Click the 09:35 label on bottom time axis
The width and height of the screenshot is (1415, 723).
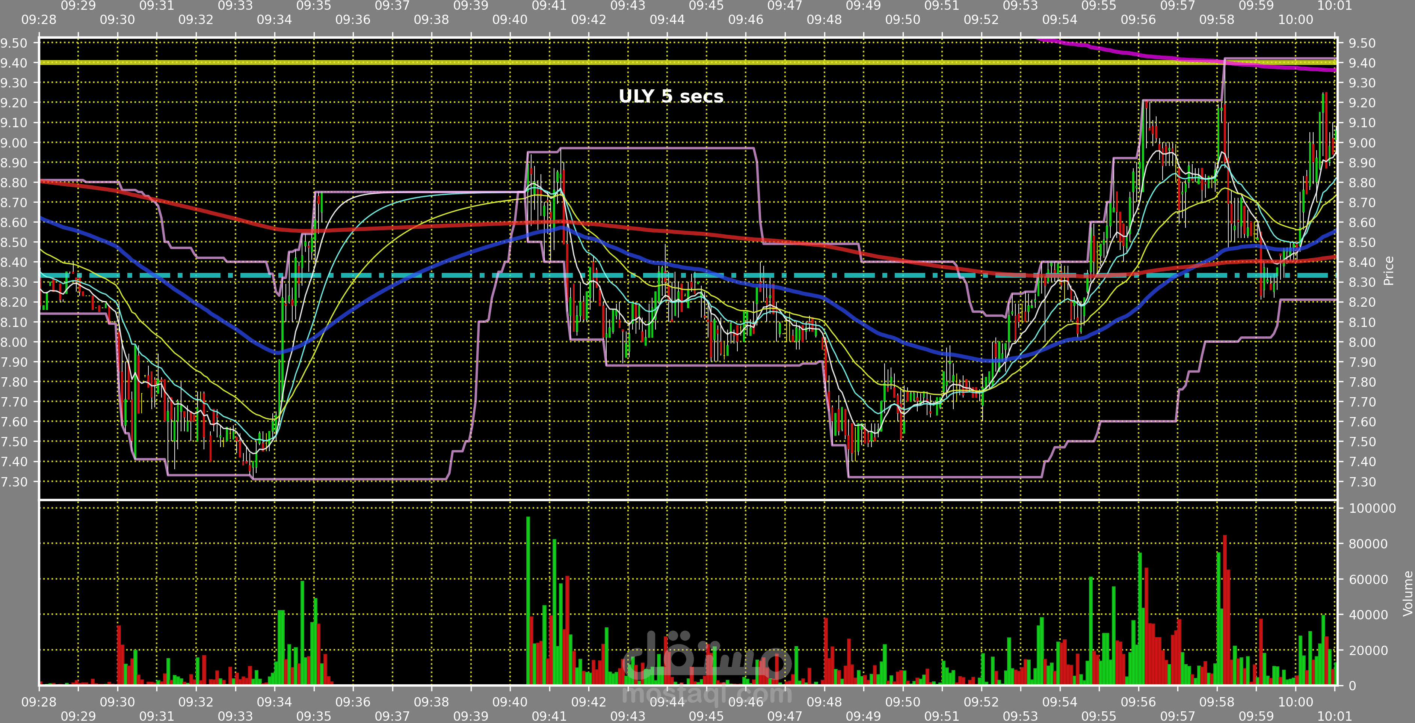[314, 716]
